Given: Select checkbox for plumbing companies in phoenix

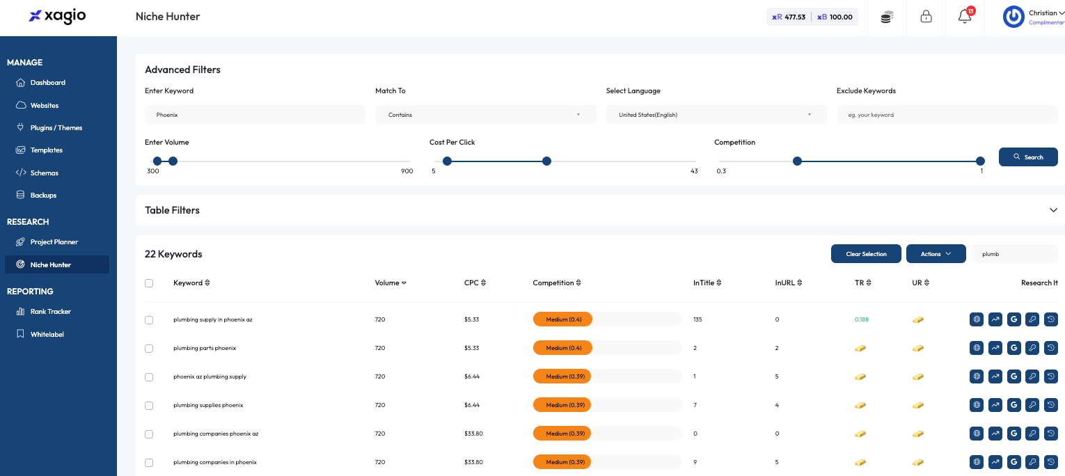Looking at the screenshot, I should 149,463.
